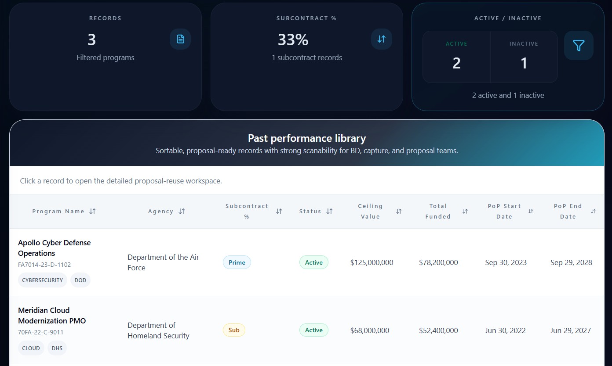Viewport: 612px width, 366px height.
Task: Sort by Ceiling Value column icon
Action: pos(399,211)
